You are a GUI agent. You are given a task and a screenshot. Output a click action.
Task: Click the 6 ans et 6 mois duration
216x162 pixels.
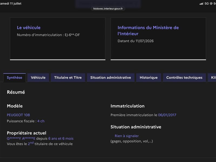pos(61,139)
